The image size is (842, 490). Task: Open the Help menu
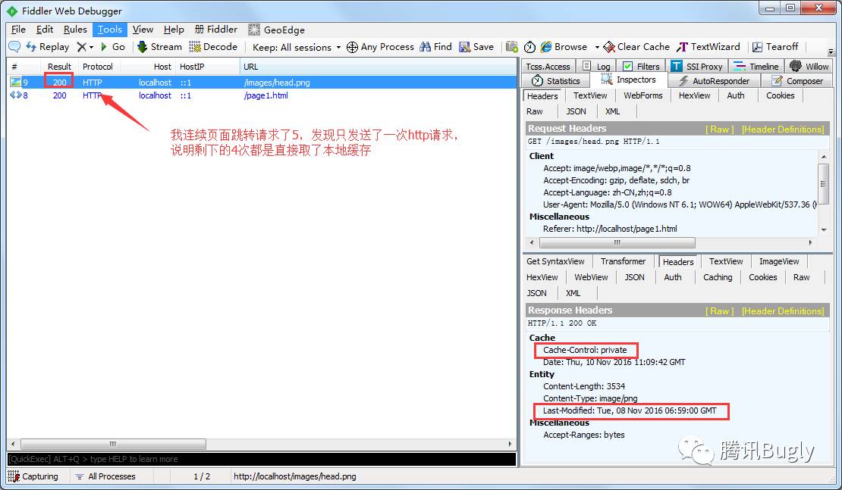[x=174, y=30]
